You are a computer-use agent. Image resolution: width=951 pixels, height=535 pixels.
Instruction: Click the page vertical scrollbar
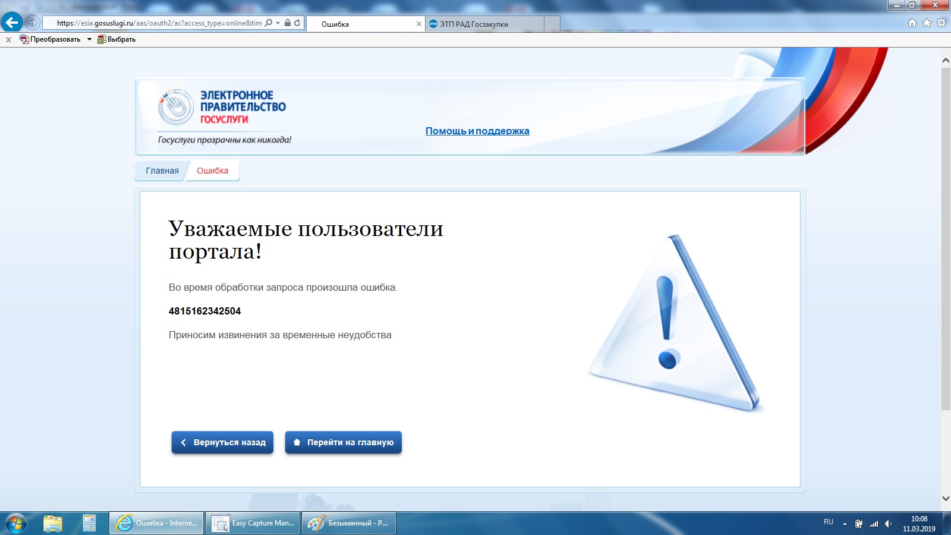[946, 238]
